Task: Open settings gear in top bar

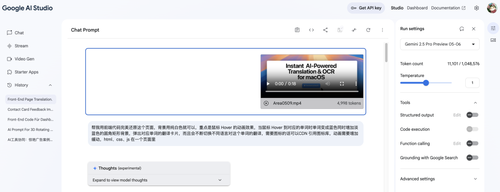Action: point(476,8)
